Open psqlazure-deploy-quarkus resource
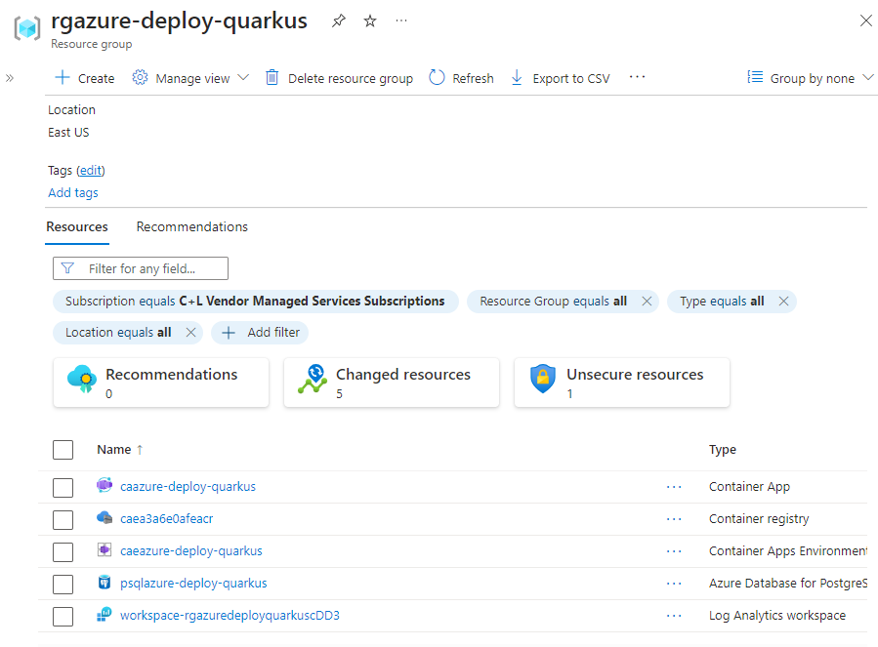The width and height of the screenshot is (878, 647). pyautogui.click(x=191, y=584)
